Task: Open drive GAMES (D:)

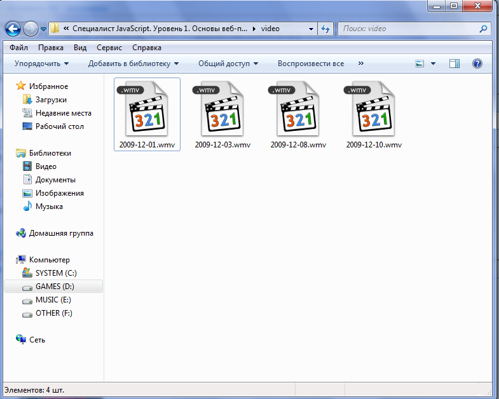Action: coord(55,287)
